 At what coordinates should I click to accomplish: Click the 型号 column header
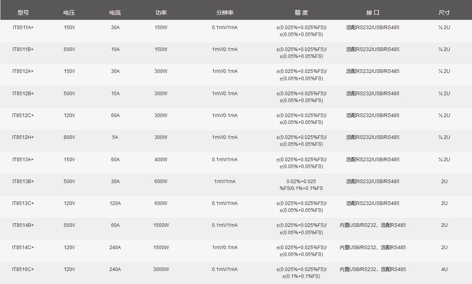(x=23, y=13)
